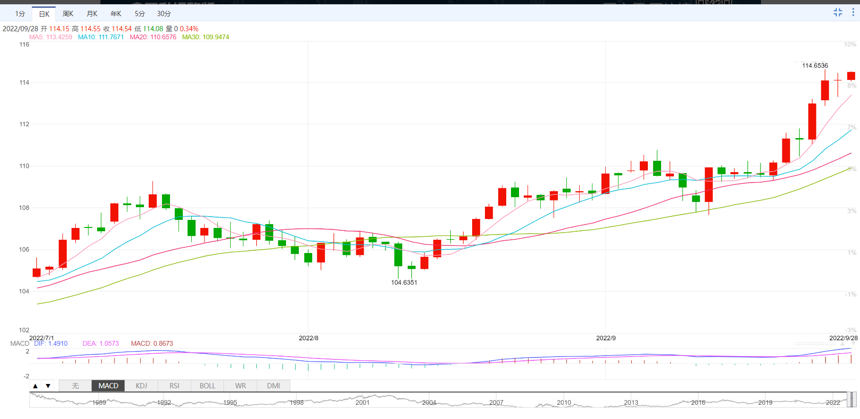The image size is (860, 419).
Task: Activate the DMI indicator
Action: [x=273, y=386]
